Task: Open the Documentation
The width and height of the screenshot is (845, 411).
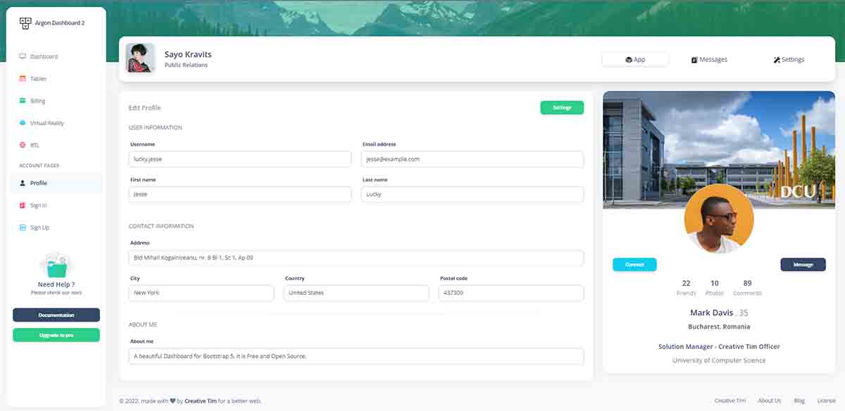Action: [56, 315]
